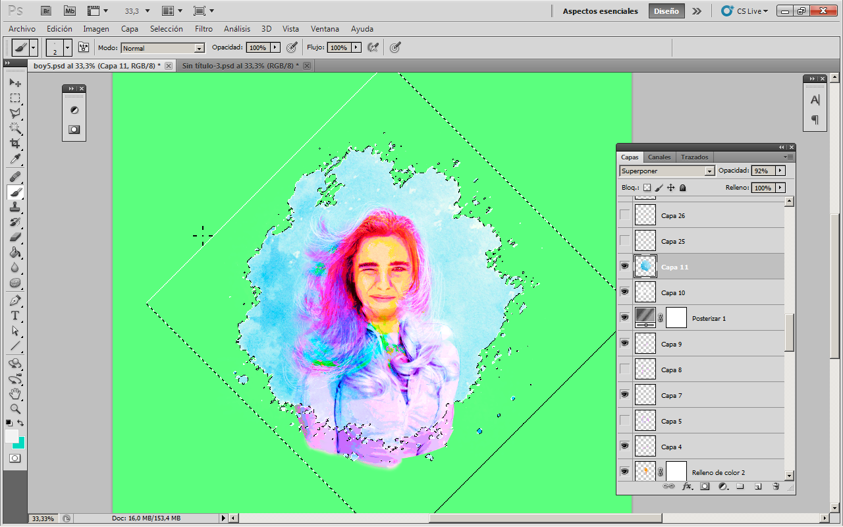Show the Capa 5 layer
This screenshot has width=843, height=527.
(x=624, y=420)
